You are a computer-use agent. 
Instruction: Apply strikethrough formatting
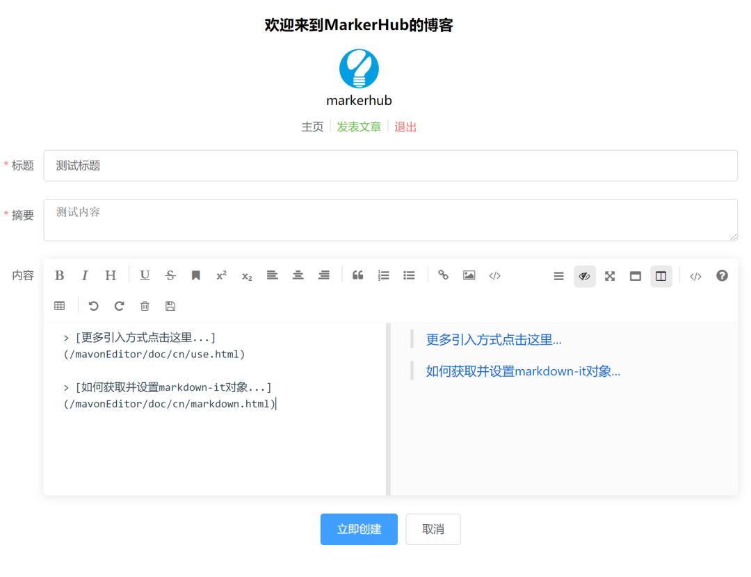tap(170, 275)
